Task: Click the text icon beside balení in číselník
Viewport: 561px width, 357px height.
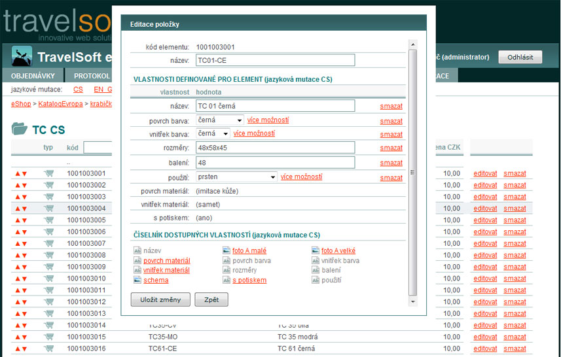Action: pyautogui.click(x=316, y=270)
